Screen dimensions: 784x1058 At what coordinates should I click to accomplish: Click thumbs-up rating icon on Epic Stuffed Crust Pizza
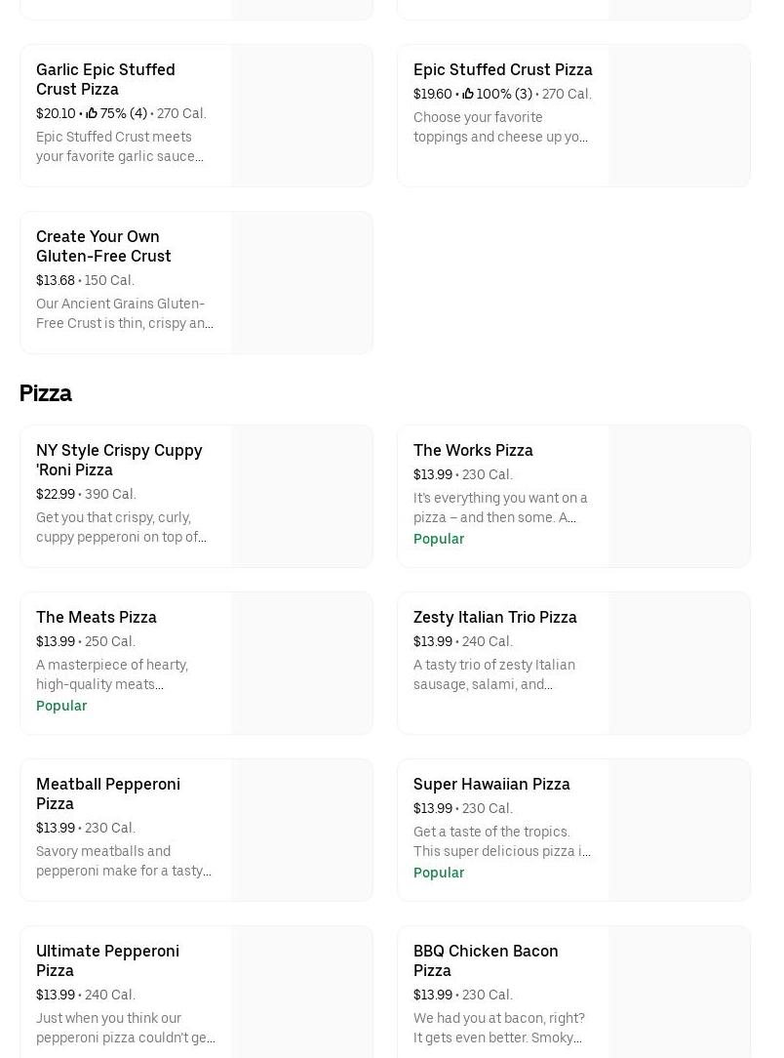tap(468, 95)
